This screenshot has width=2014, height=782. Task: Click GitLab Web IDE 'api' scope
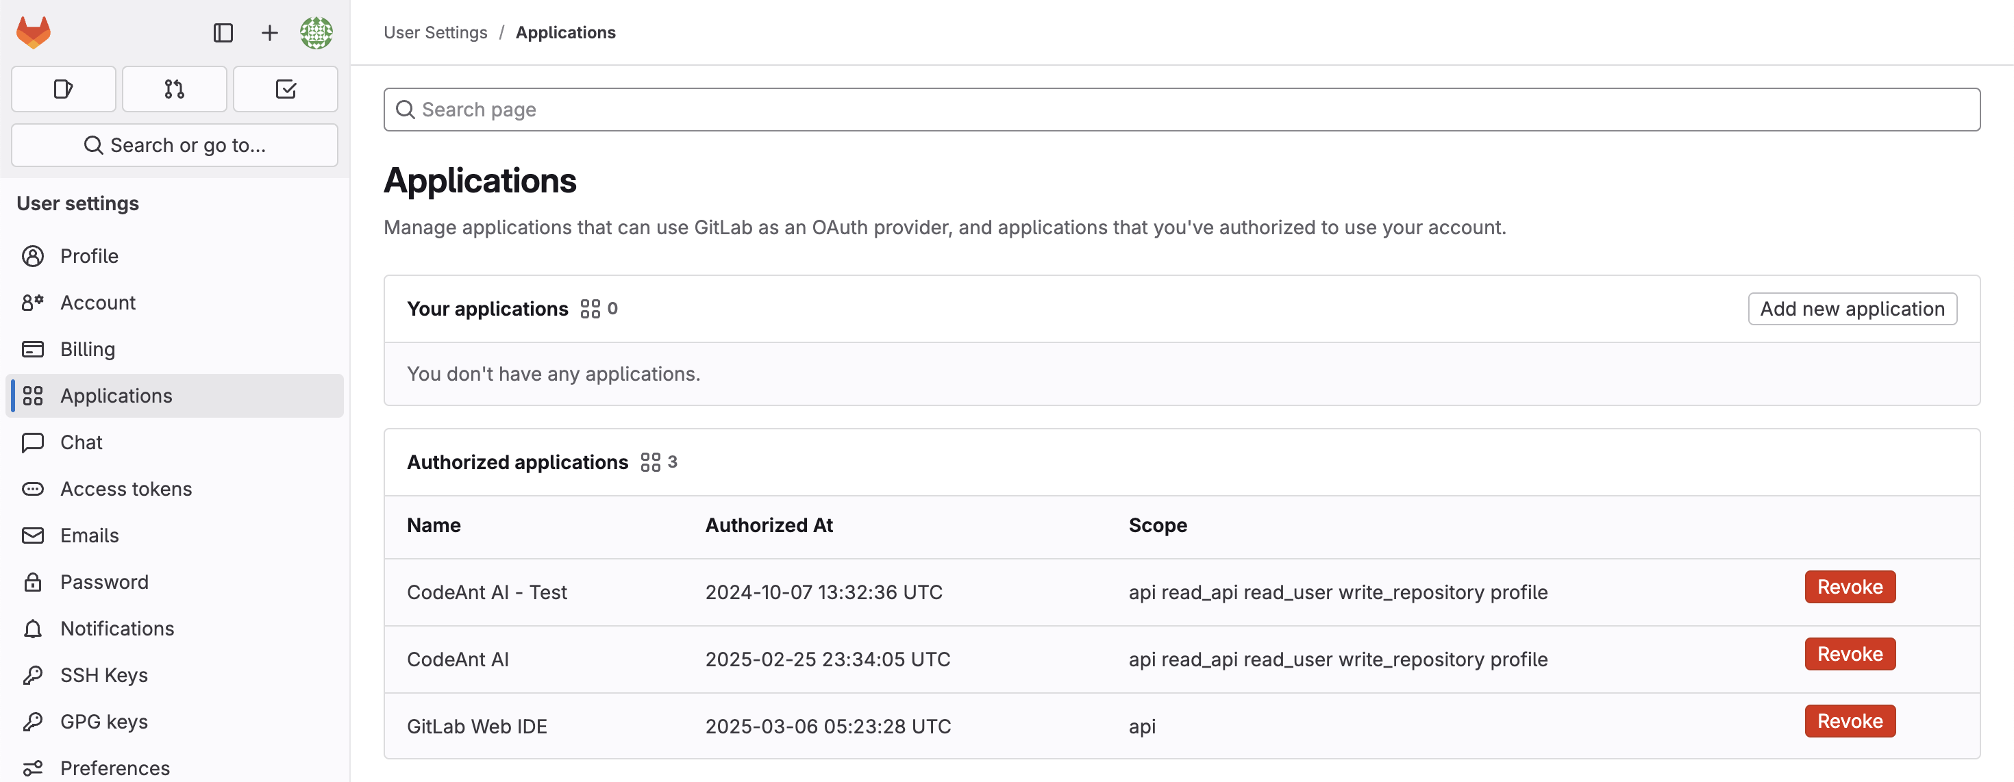[1142, 727]
